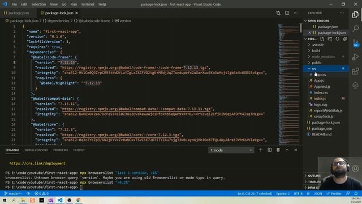
Task: Click Prettier in the status bar
Action: tap(334, 193)
